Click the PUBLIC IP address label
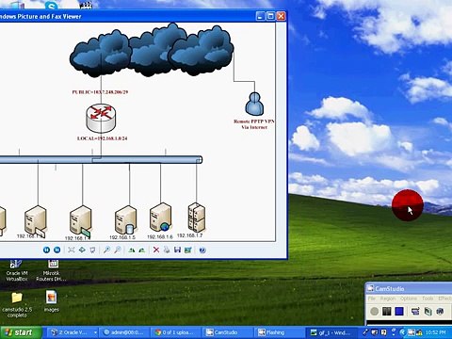 (x=100, y=92)
